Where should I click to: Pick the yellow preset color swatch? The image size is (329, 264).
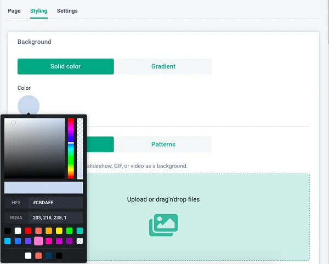(59, 231)
